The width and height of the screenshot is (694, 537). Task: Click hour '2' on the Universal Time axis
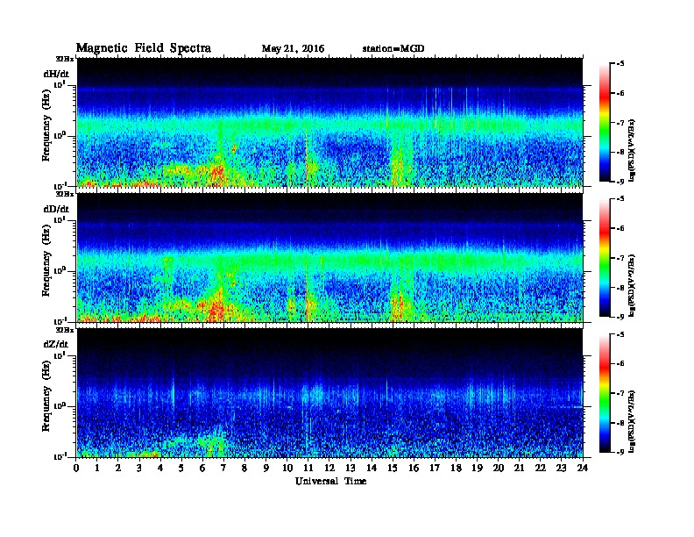click(x=118, y=468)
